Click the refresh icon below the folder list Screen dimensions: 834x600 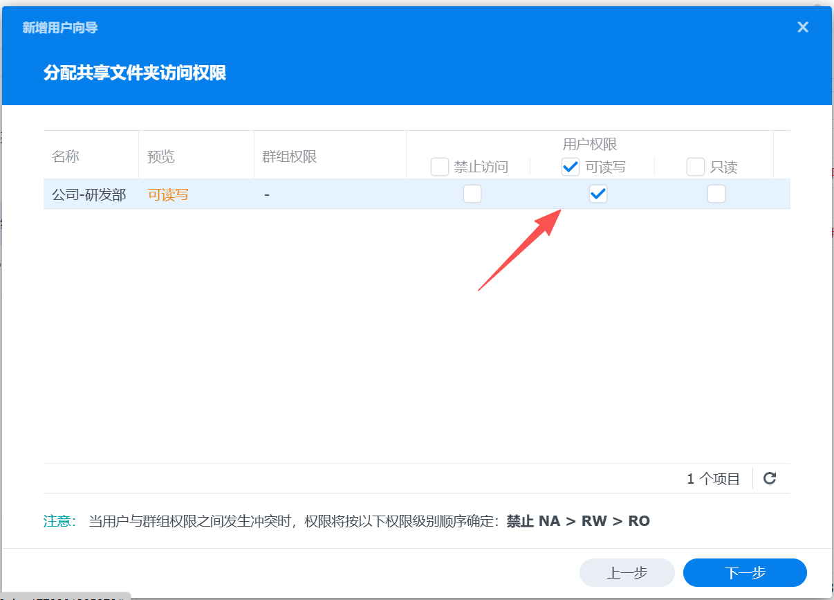click(x=769, y=478)
